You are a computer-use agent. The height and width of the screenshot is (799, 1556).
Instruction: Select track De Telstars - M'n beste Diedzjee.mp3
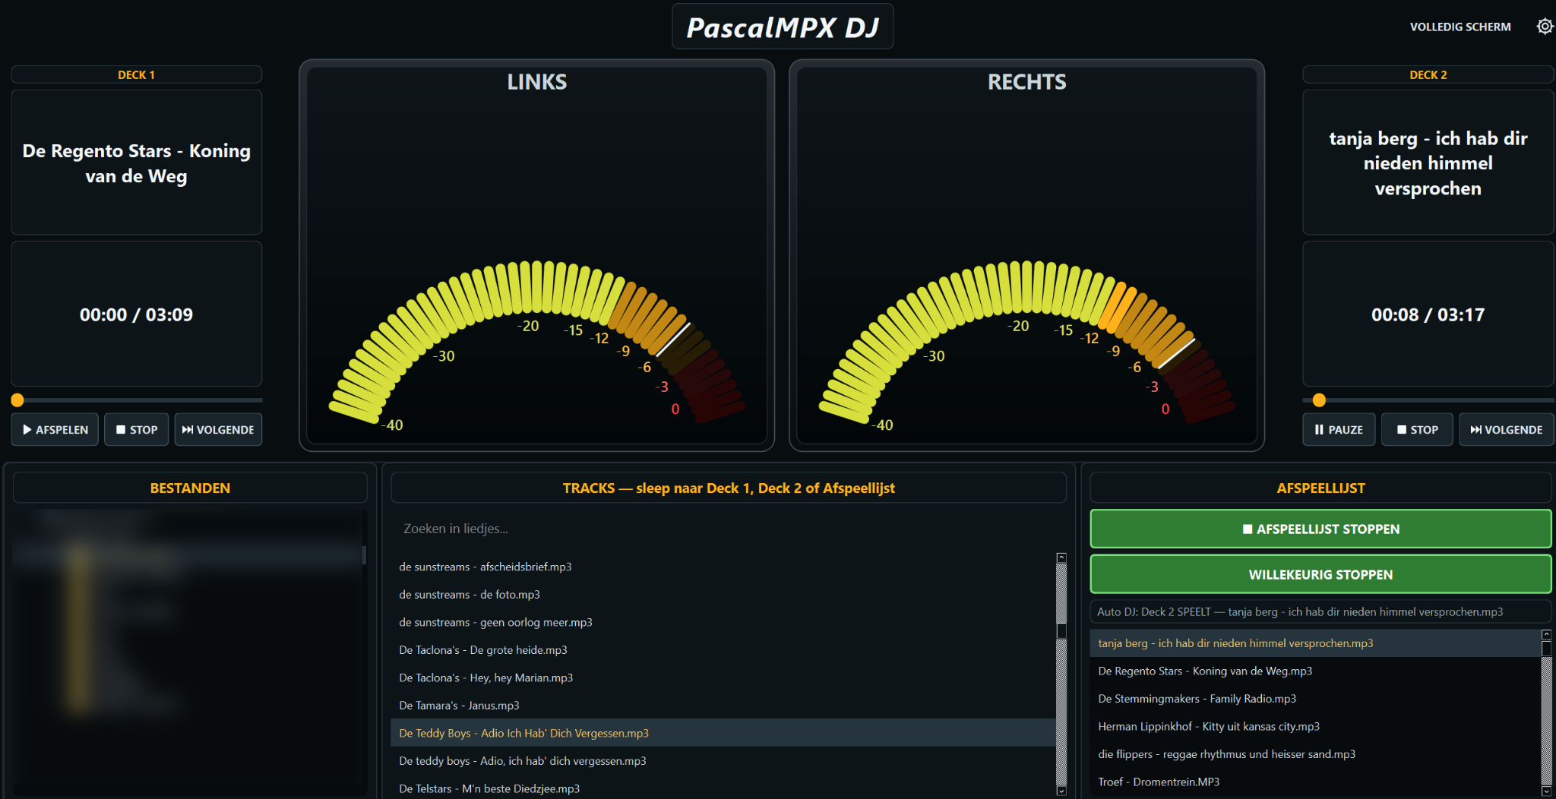click(x=723, y=789)
